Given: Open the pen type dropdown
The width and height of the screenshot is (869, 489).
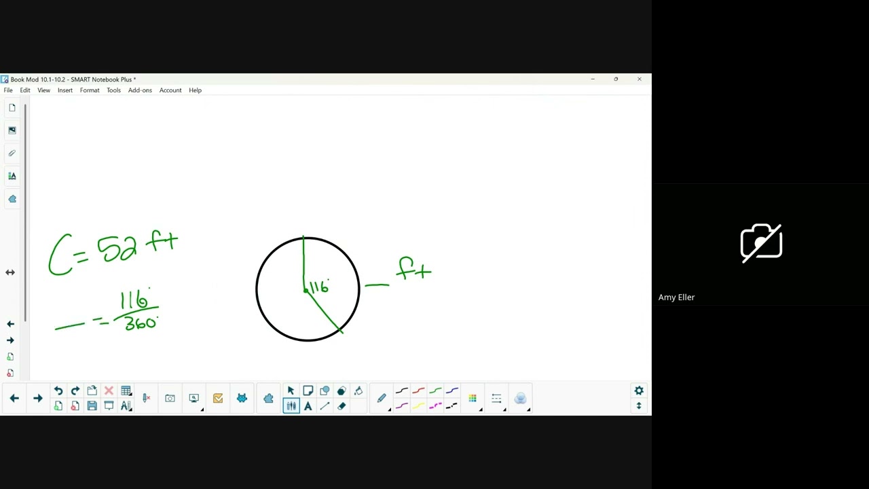Looking at the screenshot, I should (382, 399).
